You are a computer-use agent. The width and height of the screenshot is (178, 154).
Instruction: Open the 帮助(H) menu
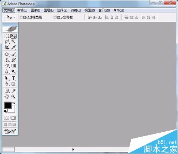(119, 10)
